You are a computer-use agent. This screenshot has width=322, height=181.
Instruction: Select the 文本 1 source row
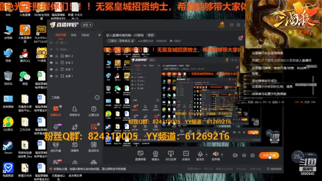[75, 69]
